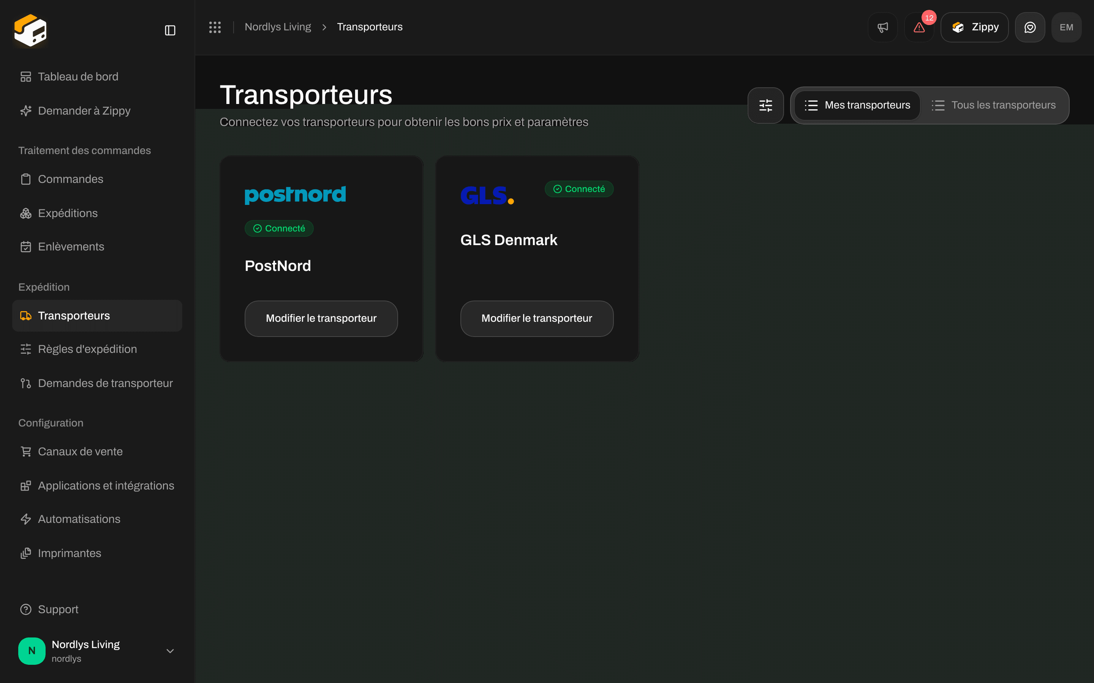Open the EM user avatar menu

point(1066,27)
